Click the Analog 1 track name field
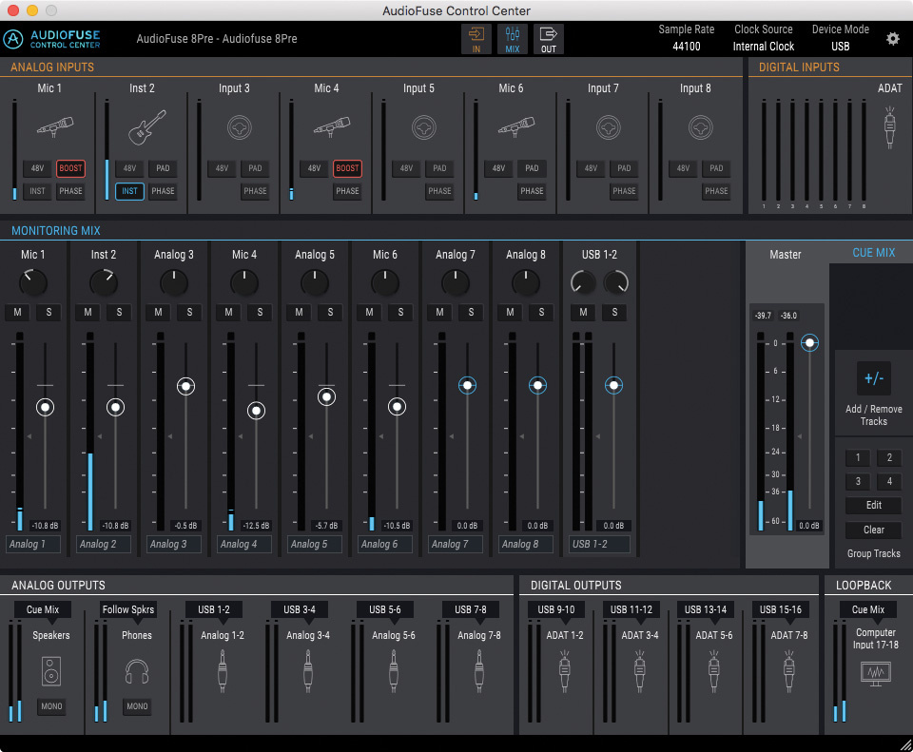 (x=32, y=545)
